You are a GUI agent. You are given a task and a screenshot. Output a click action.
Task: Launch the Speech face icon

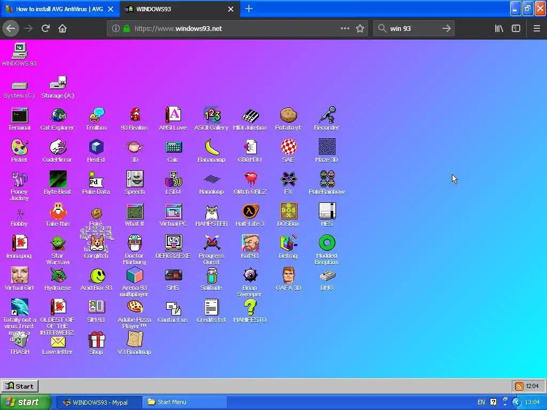(135, 183)
